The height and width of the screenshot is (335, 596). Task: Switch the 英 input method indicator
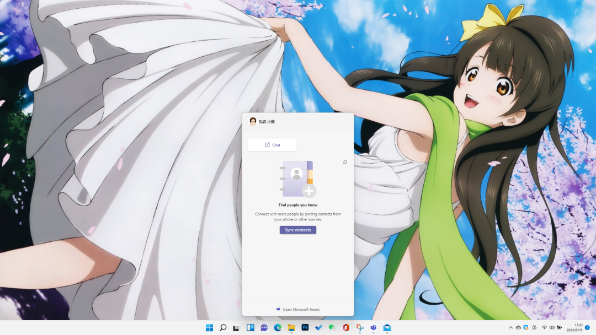click(x=534, y=328)
